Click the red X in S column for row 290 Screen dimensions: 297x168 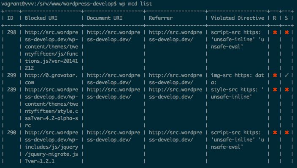point(286,133)
